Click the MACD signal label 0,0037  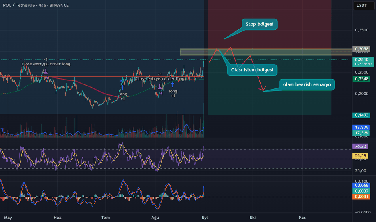point(361,191)
